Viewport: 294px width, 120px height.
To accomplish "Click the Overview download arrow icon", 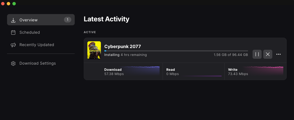I will [x=13, y=20].
